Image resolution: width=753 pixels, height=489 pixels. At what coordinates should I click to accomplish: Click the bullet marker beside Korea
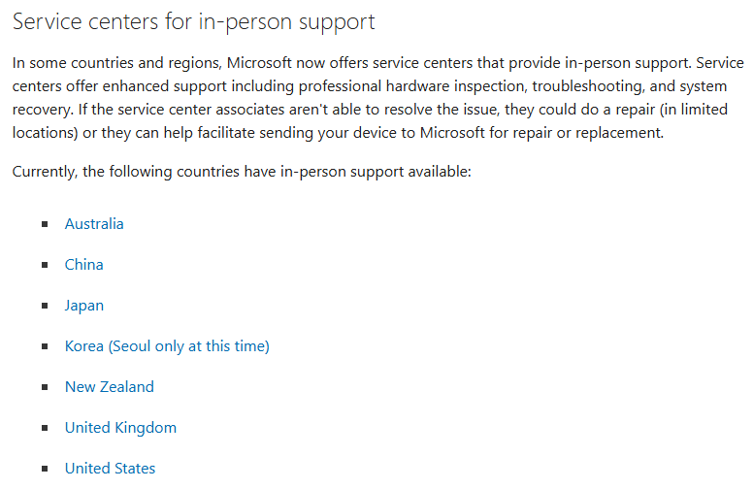pos(45,346)
